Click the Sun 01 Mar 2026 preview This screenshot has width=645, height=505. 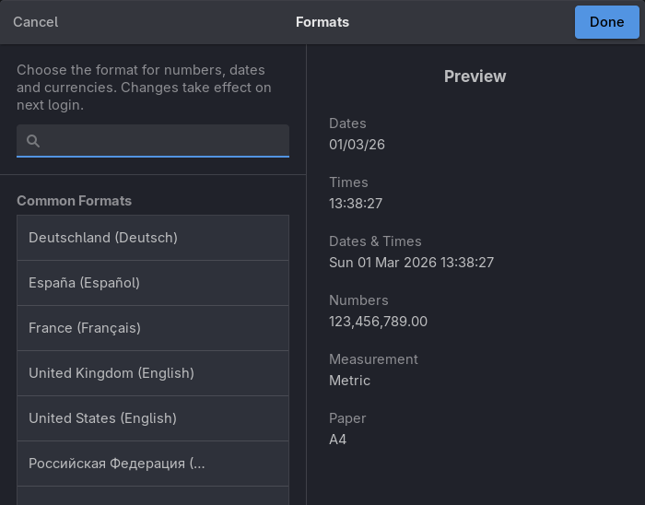(411, 263)
